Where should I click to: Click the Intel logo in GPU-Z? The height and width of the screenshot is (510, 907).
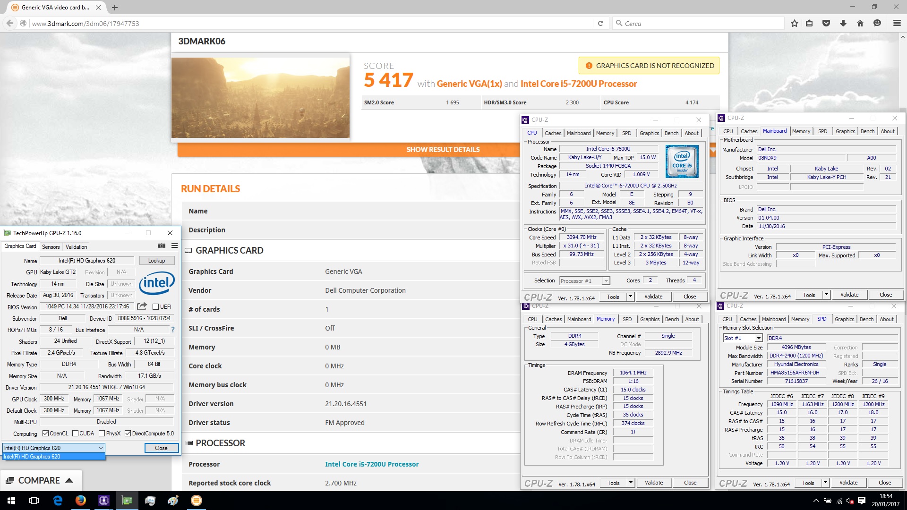click(x=156, y=283)
